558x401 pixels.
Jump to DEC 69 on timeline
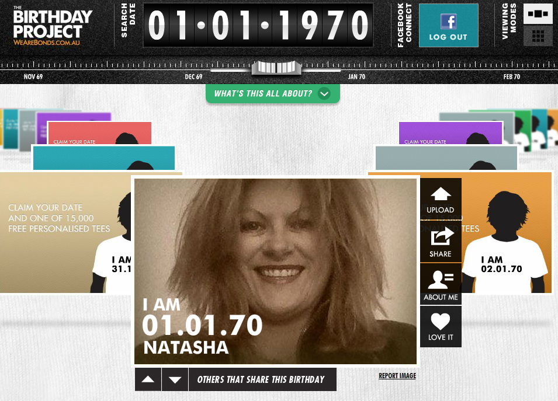(x=193, y=77)
